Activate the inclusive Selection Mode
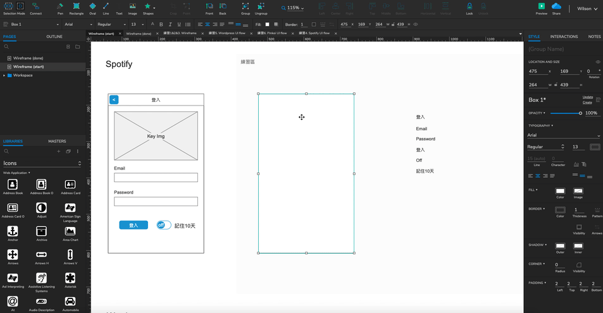This screenshot has width=603, height=313. (x=8, y=6)
